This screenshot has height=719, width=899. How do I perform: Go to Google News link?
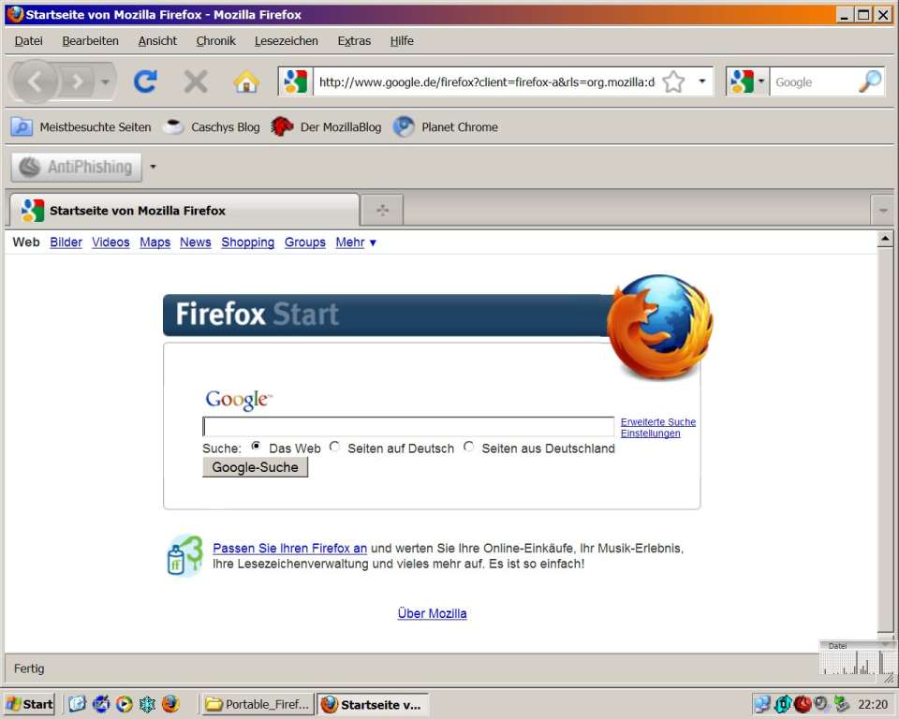point(196,242)
